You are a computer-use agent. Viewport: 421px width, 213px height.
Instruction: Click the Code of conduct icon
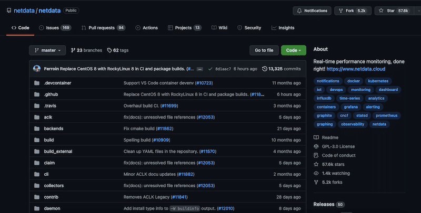pyautogui.click(x=316, y=155)
